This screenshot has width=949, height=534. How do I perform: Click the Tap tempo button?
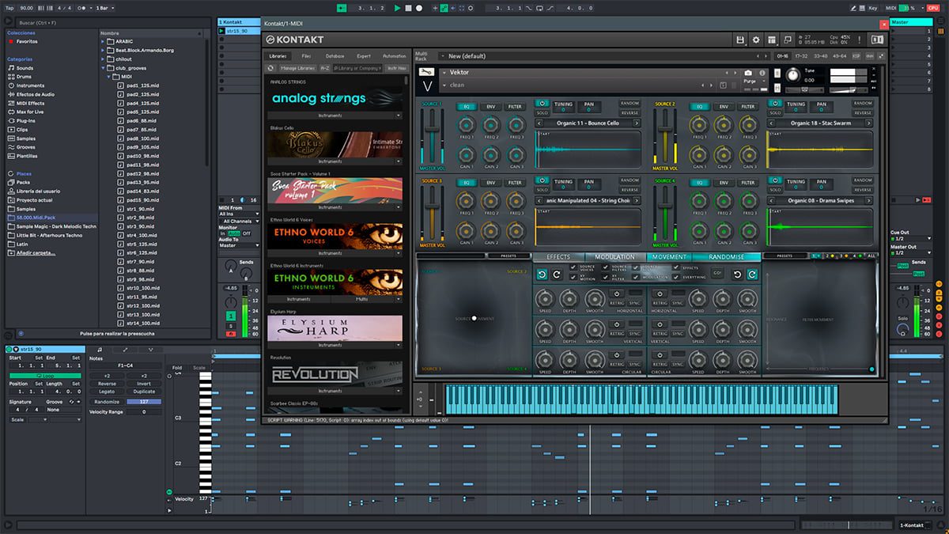pyautogui.click(x=8, y=8)
